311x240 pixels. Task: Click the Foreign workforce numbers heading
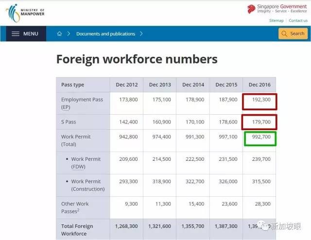(137, 59)
